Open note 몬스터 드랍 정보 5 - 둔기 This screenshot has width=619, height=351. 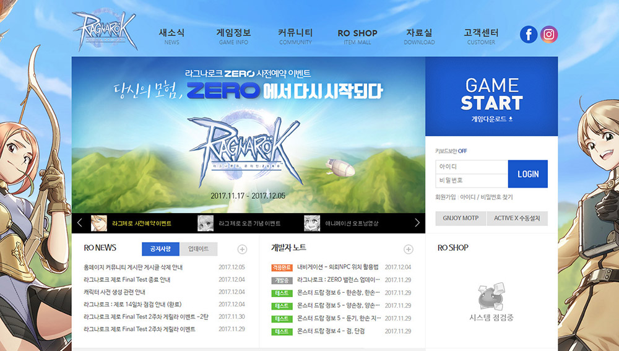tap(339, 318)
